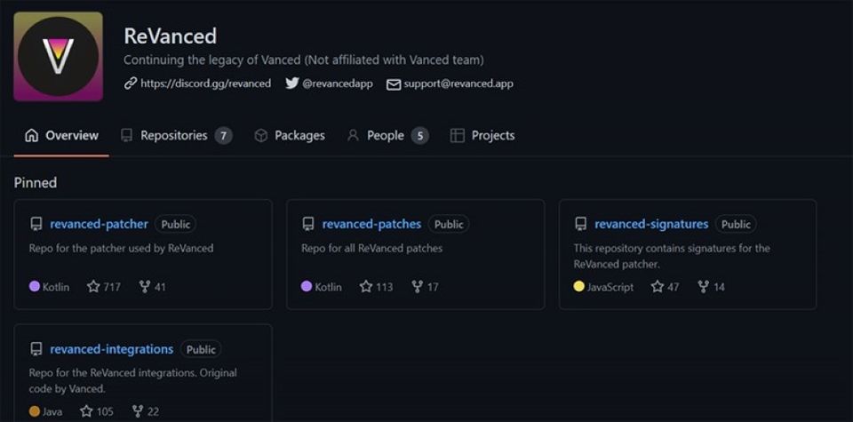The image size is (853, 422).
Task: Open the revanced-signatures repository link
Action: click(x=651, y=225)
